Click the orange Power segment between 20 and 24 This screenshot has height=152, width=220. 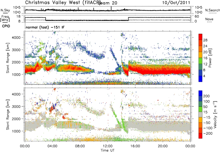point(200,49)
